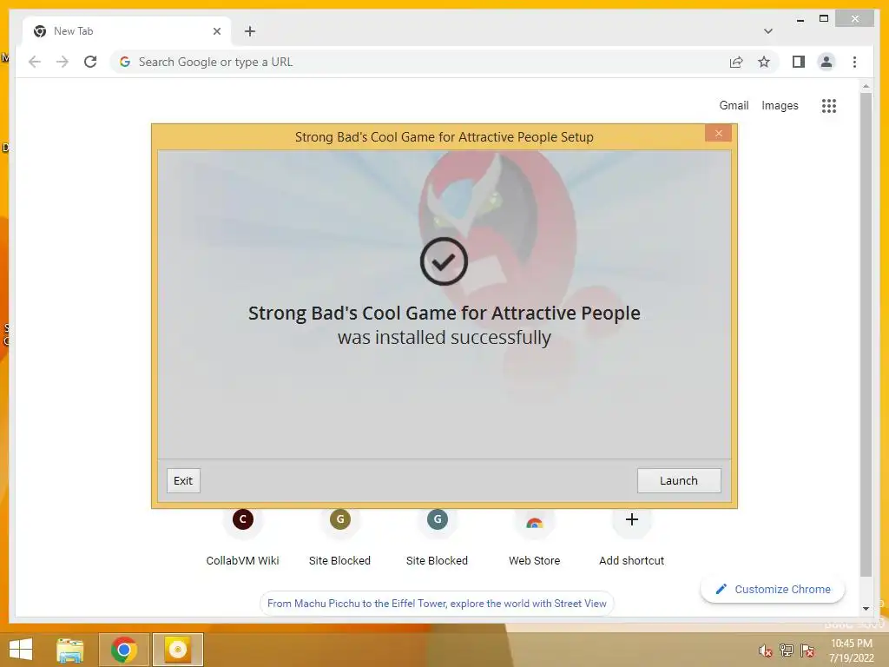889x667 pixels.
Task: Open the Street View promo link
Action: point(437,604)
